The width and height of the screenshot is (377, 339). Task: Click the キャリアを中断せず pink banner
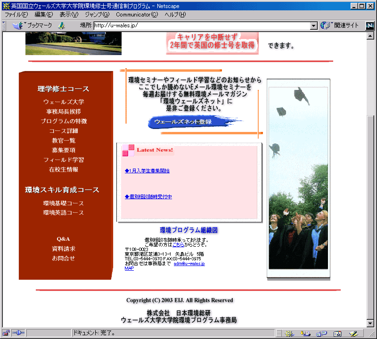coord(213,43)
